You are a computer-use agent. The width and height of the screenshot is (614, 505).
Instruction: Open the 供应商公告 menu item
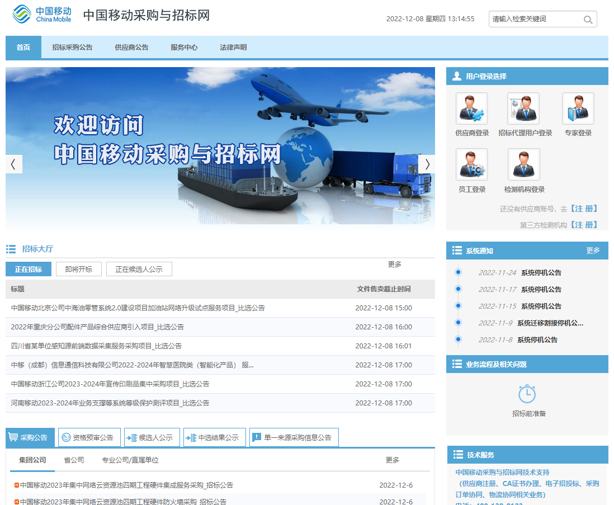tap(131, 48)
